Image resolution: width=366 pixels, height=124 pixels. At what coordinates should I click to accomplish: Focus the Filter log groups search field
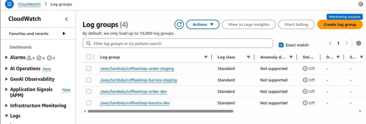178,43
